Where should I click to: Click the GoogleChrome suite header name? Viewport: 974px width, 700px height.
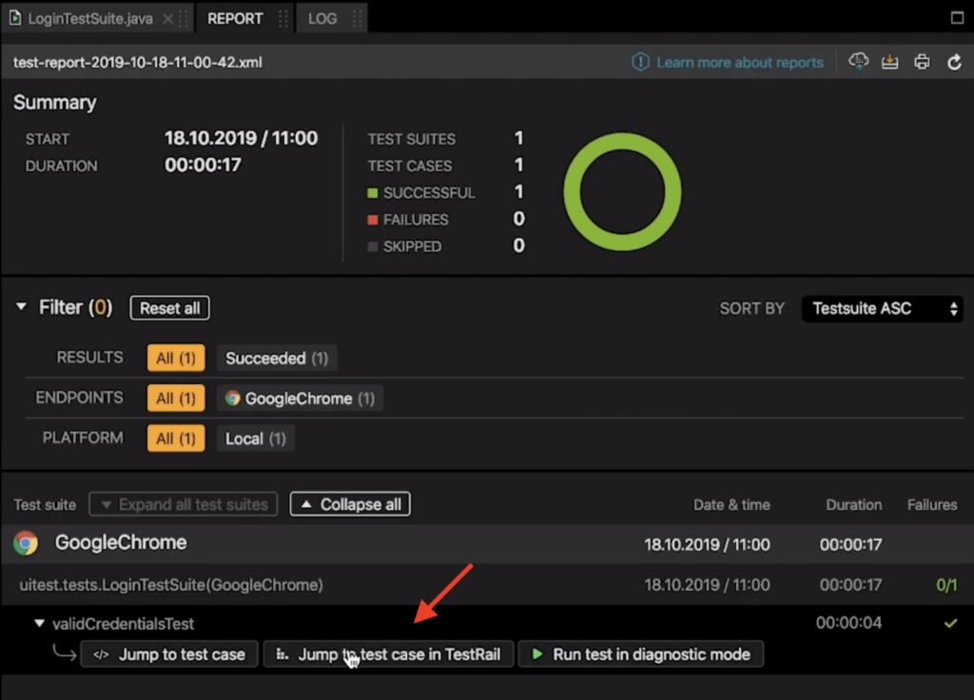(121, 543)
